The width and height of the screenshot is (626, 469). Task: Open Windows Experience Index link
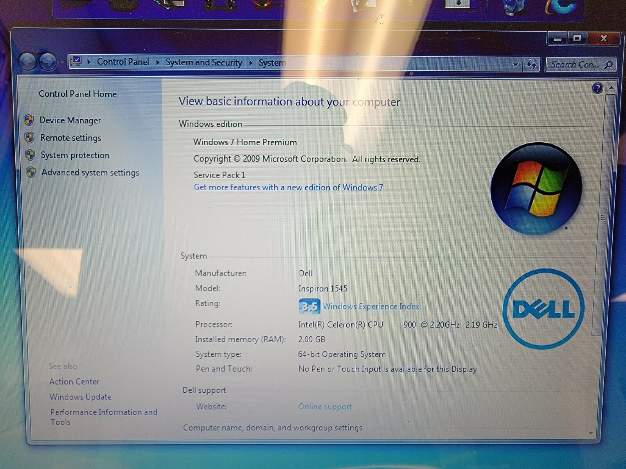tap(371, 306)
